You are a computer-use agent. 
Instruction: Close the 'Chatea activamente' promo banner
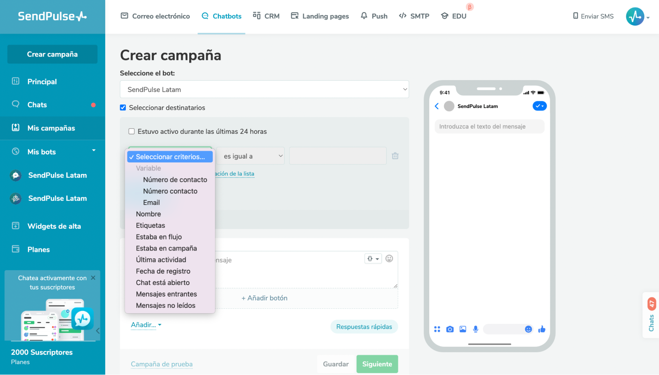[x=93, y=278]
